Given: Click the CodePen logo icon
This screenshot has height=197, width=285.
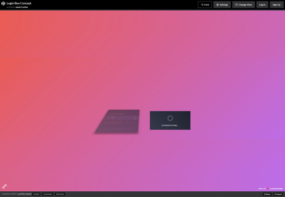Looking at the screenshot, I should coord(3,4).
